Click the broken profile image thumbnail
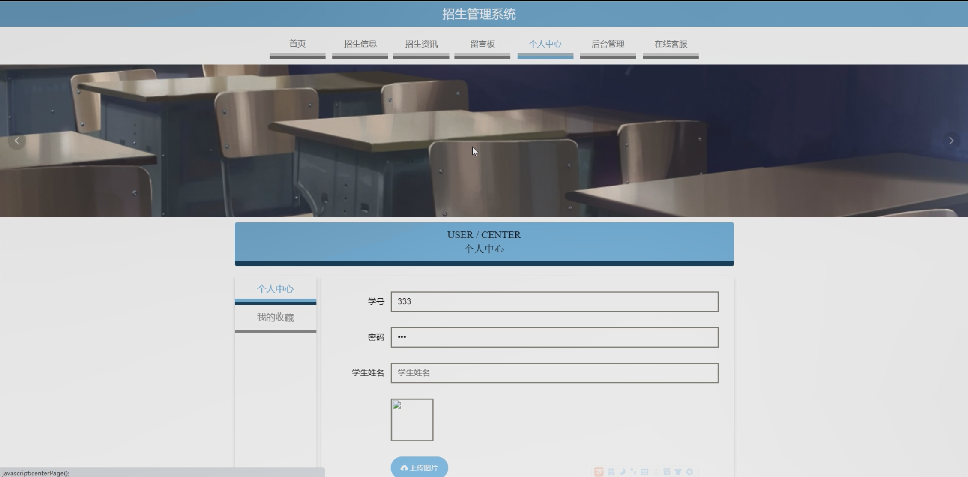 click(x=412, y=420)
